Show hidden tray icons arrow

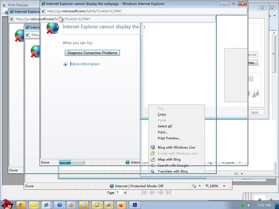236,205
